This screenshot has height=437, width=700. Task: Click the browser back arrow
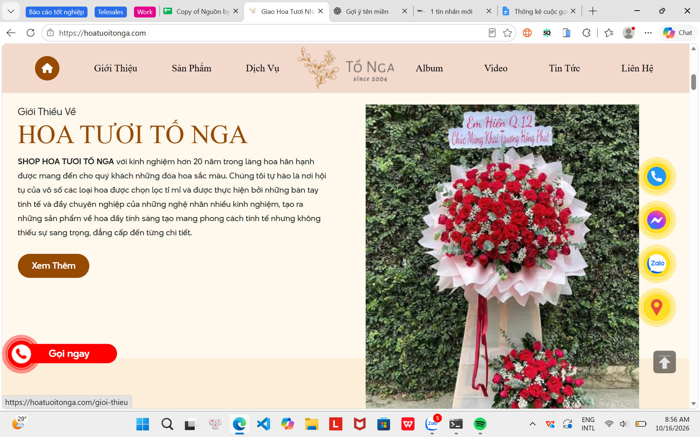(11, 33)
